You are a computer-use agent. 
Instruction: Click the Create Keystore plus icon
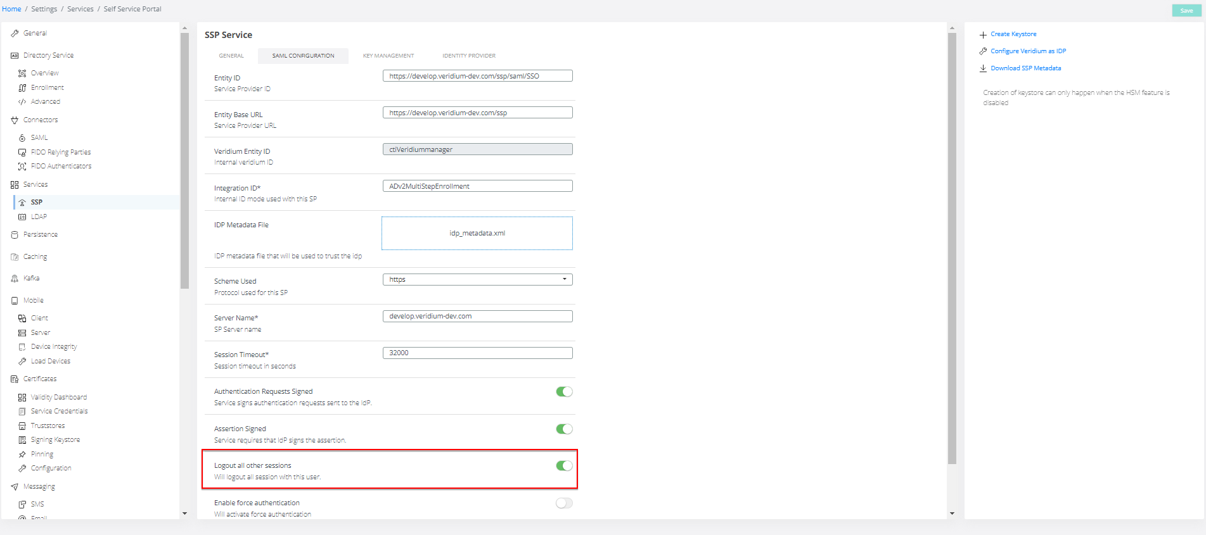tap(983, 35)
